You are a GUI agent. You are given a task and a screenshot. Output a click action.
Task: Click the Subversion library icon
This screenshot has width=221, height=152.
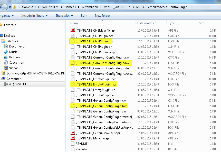6,63
